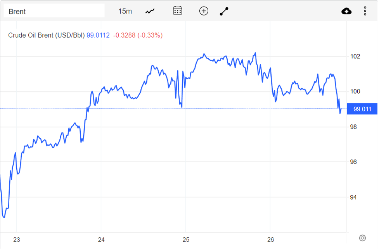
Task: Click the 94 price axis label
Action: (x=354, y=197)
